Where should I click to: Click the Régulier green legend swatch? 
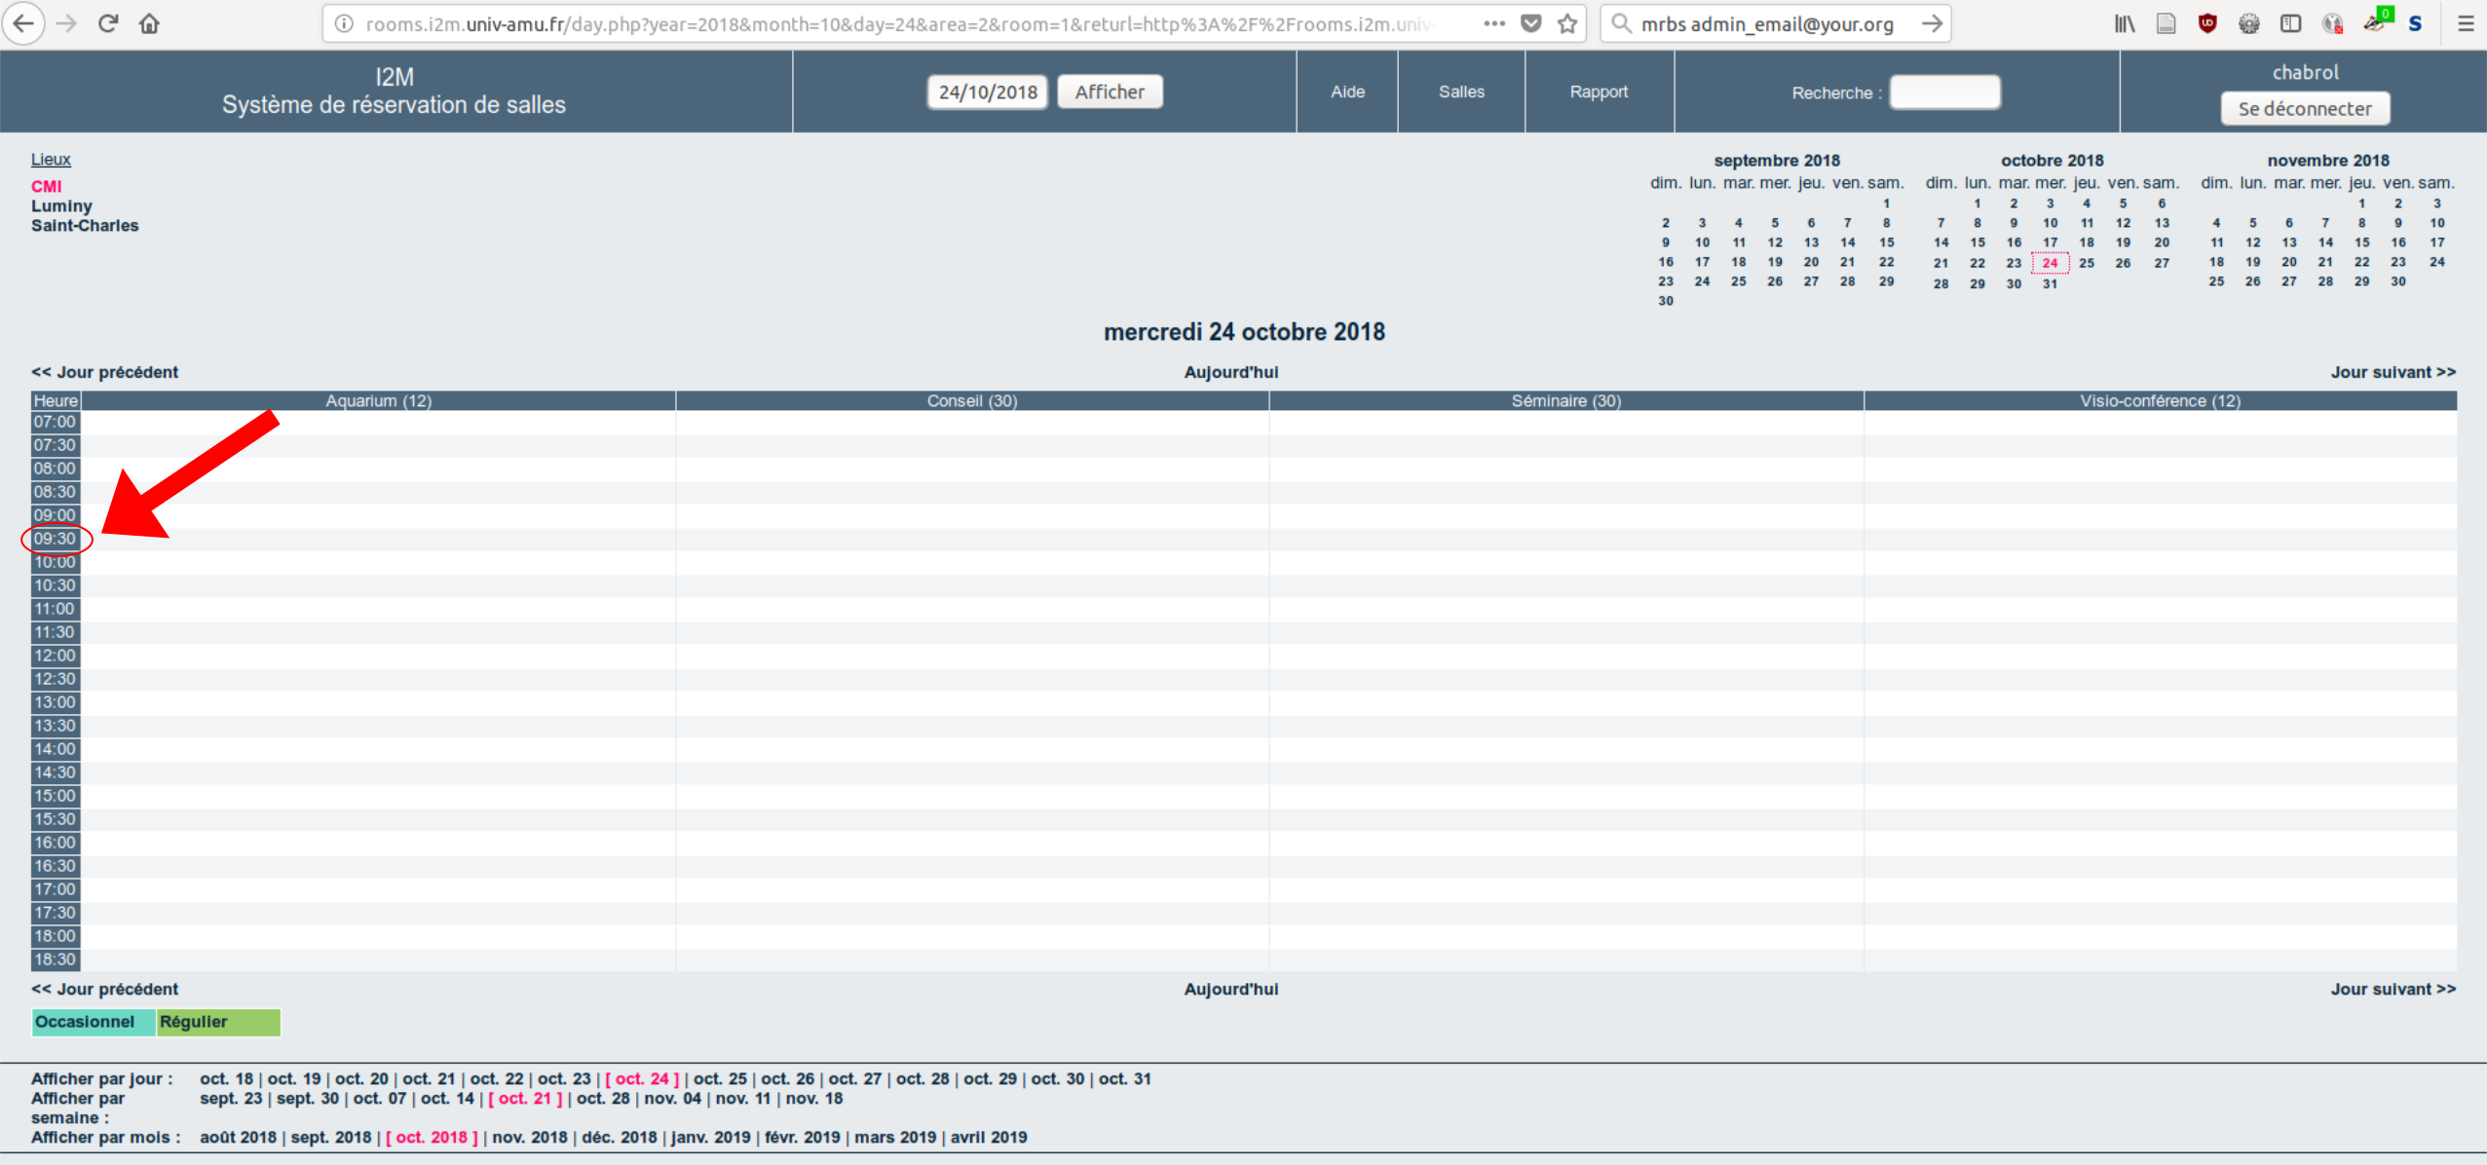click(x=218, y=1022)
